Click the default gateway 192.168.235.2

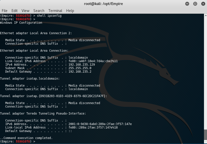[x=80, y=72]
